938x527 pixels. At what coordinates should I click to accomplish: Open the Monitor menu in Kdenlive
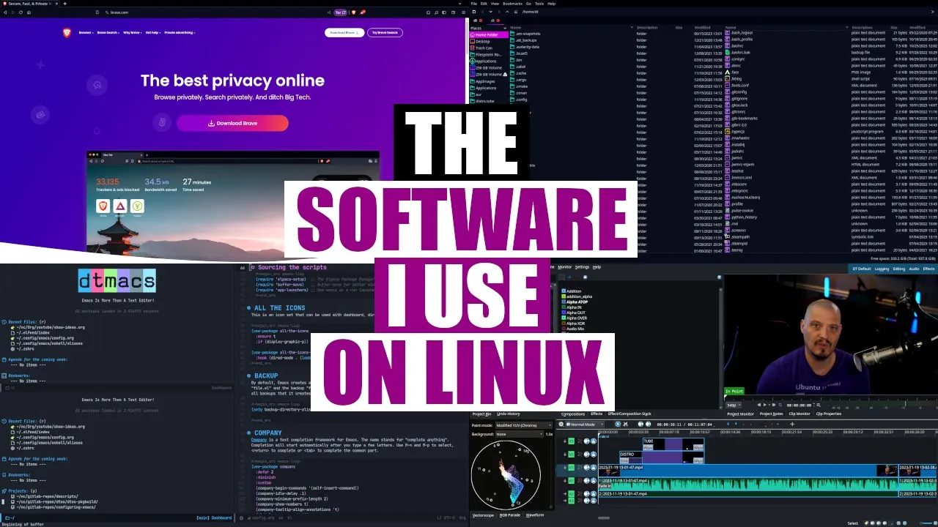(x=564, y=267)
